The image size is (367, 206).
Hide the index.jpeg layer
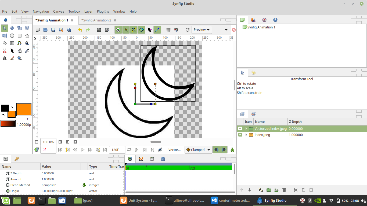coord(240,135)
